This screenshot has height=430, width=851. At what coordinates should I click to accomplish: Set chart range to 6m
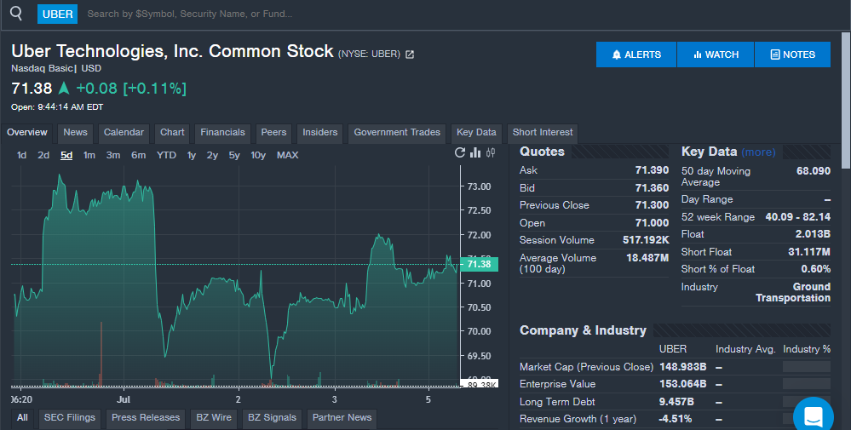click(x=138, y=155)
